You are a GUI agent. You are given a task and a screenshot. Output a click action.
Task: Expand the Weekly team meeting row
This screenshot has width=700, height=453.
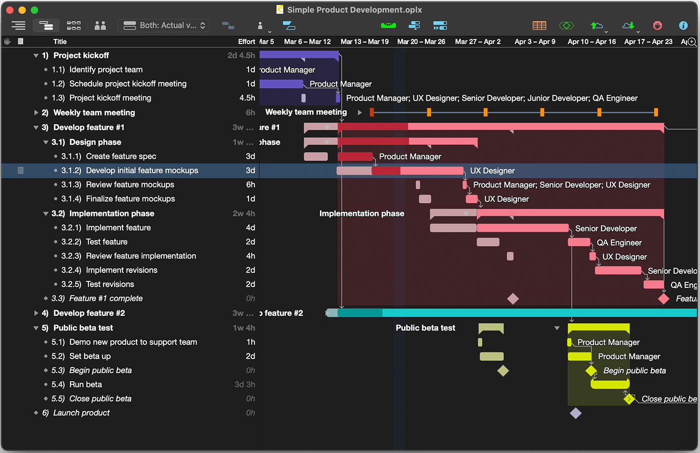coord(36,112)
